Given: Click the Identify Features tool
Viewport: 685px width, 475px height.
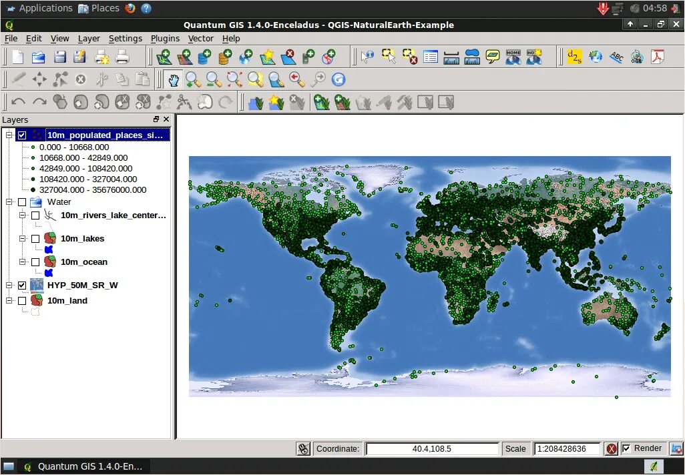Looking at the screenshot, I should [368, 57].
